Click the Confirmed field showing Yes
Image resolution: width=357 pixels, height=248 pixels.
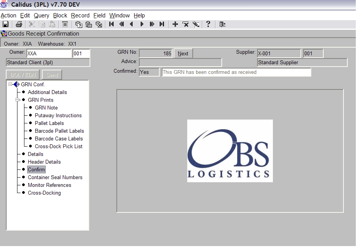[x=149, y=72]
